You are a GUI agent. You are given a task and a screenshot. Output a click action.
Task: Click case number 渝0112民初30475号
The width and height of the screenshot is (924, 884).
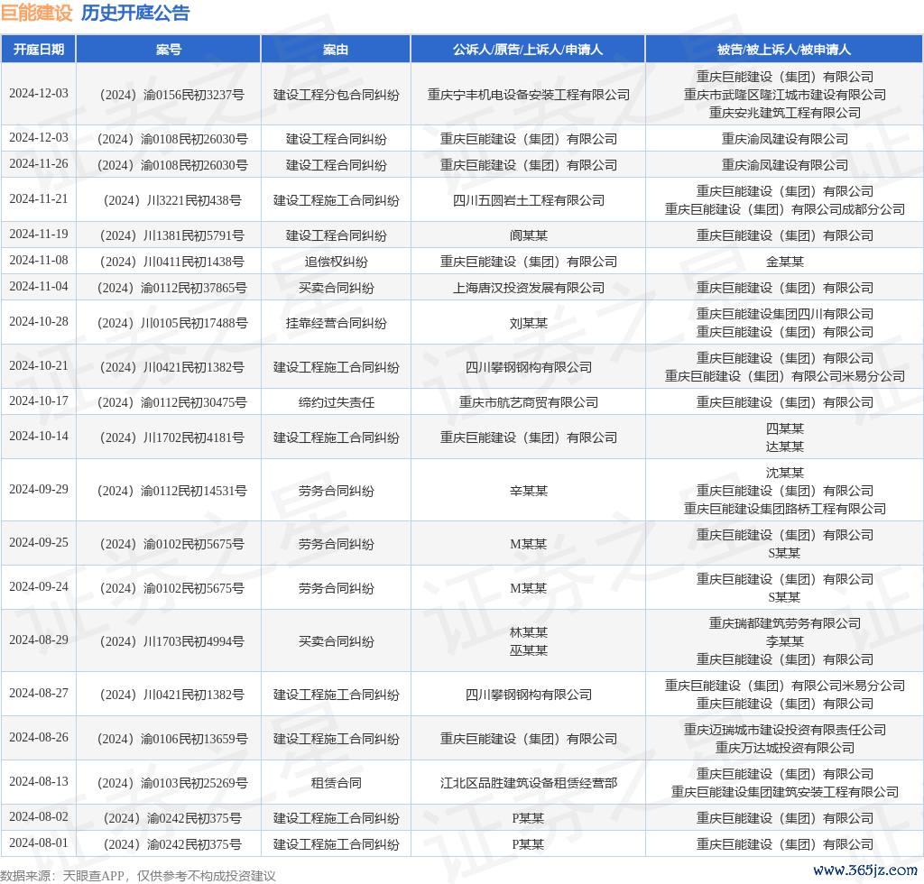(172, 402)
